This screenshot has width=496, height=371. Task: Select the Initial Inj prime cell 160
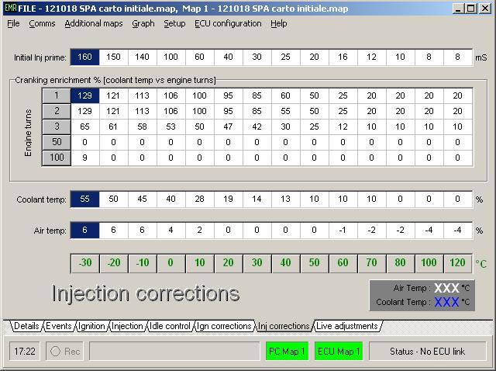click(84, 57)
